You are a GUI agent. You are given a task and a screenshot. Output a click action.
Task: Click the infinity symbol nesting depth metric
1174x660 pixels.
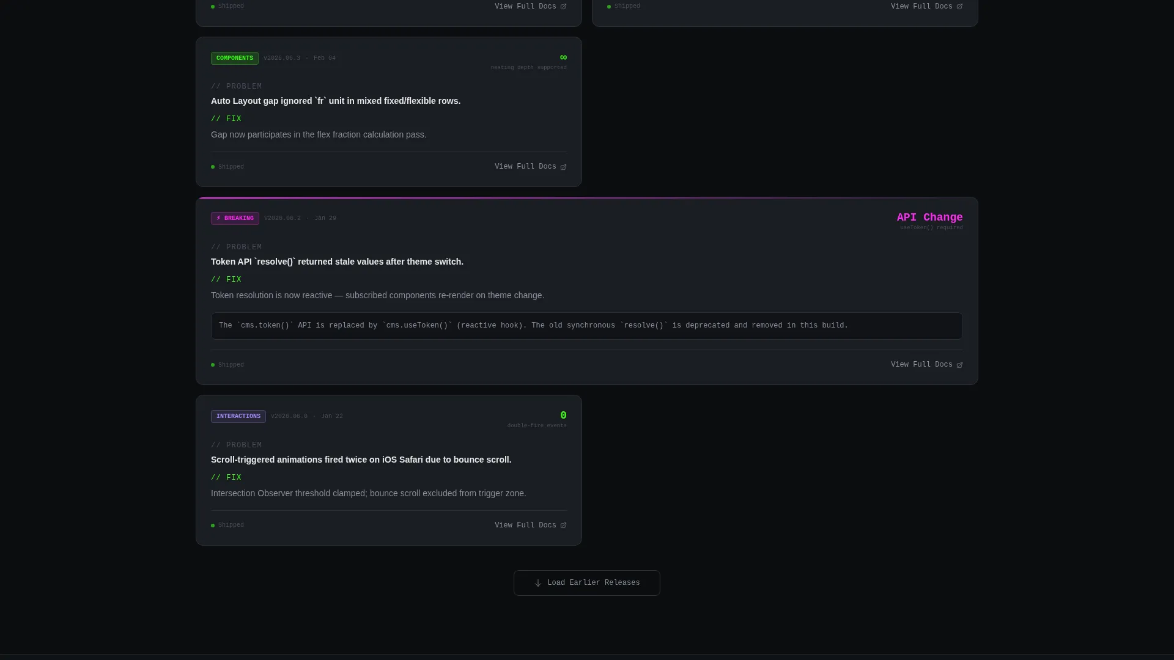click(x=563, y=57)
